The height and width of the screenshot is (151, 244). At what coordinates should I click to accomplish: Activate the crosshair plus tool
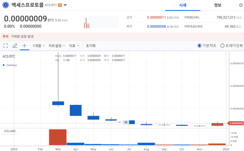(24, 46)
